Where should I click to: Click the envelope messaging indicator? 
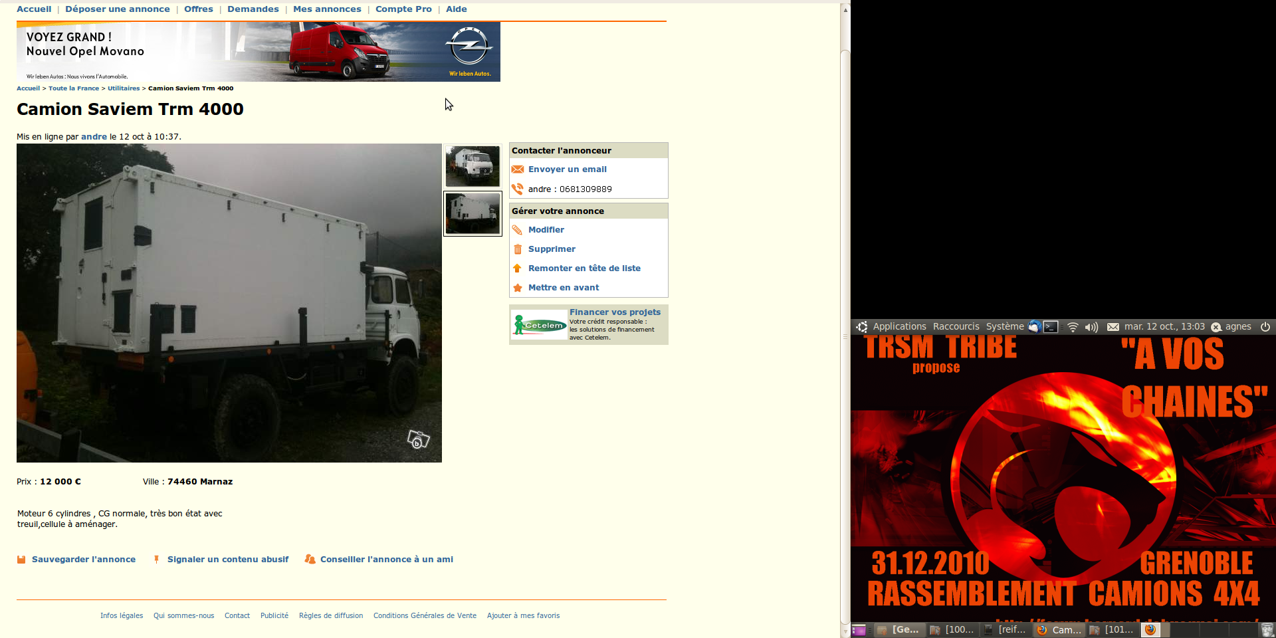click(x=1113, y=326)
